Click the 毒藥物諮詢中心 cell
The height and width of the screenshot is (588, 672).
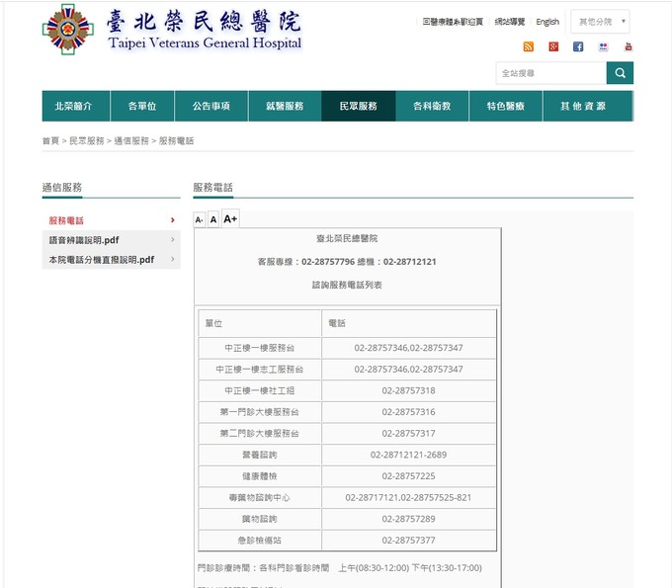coord(260,498)
